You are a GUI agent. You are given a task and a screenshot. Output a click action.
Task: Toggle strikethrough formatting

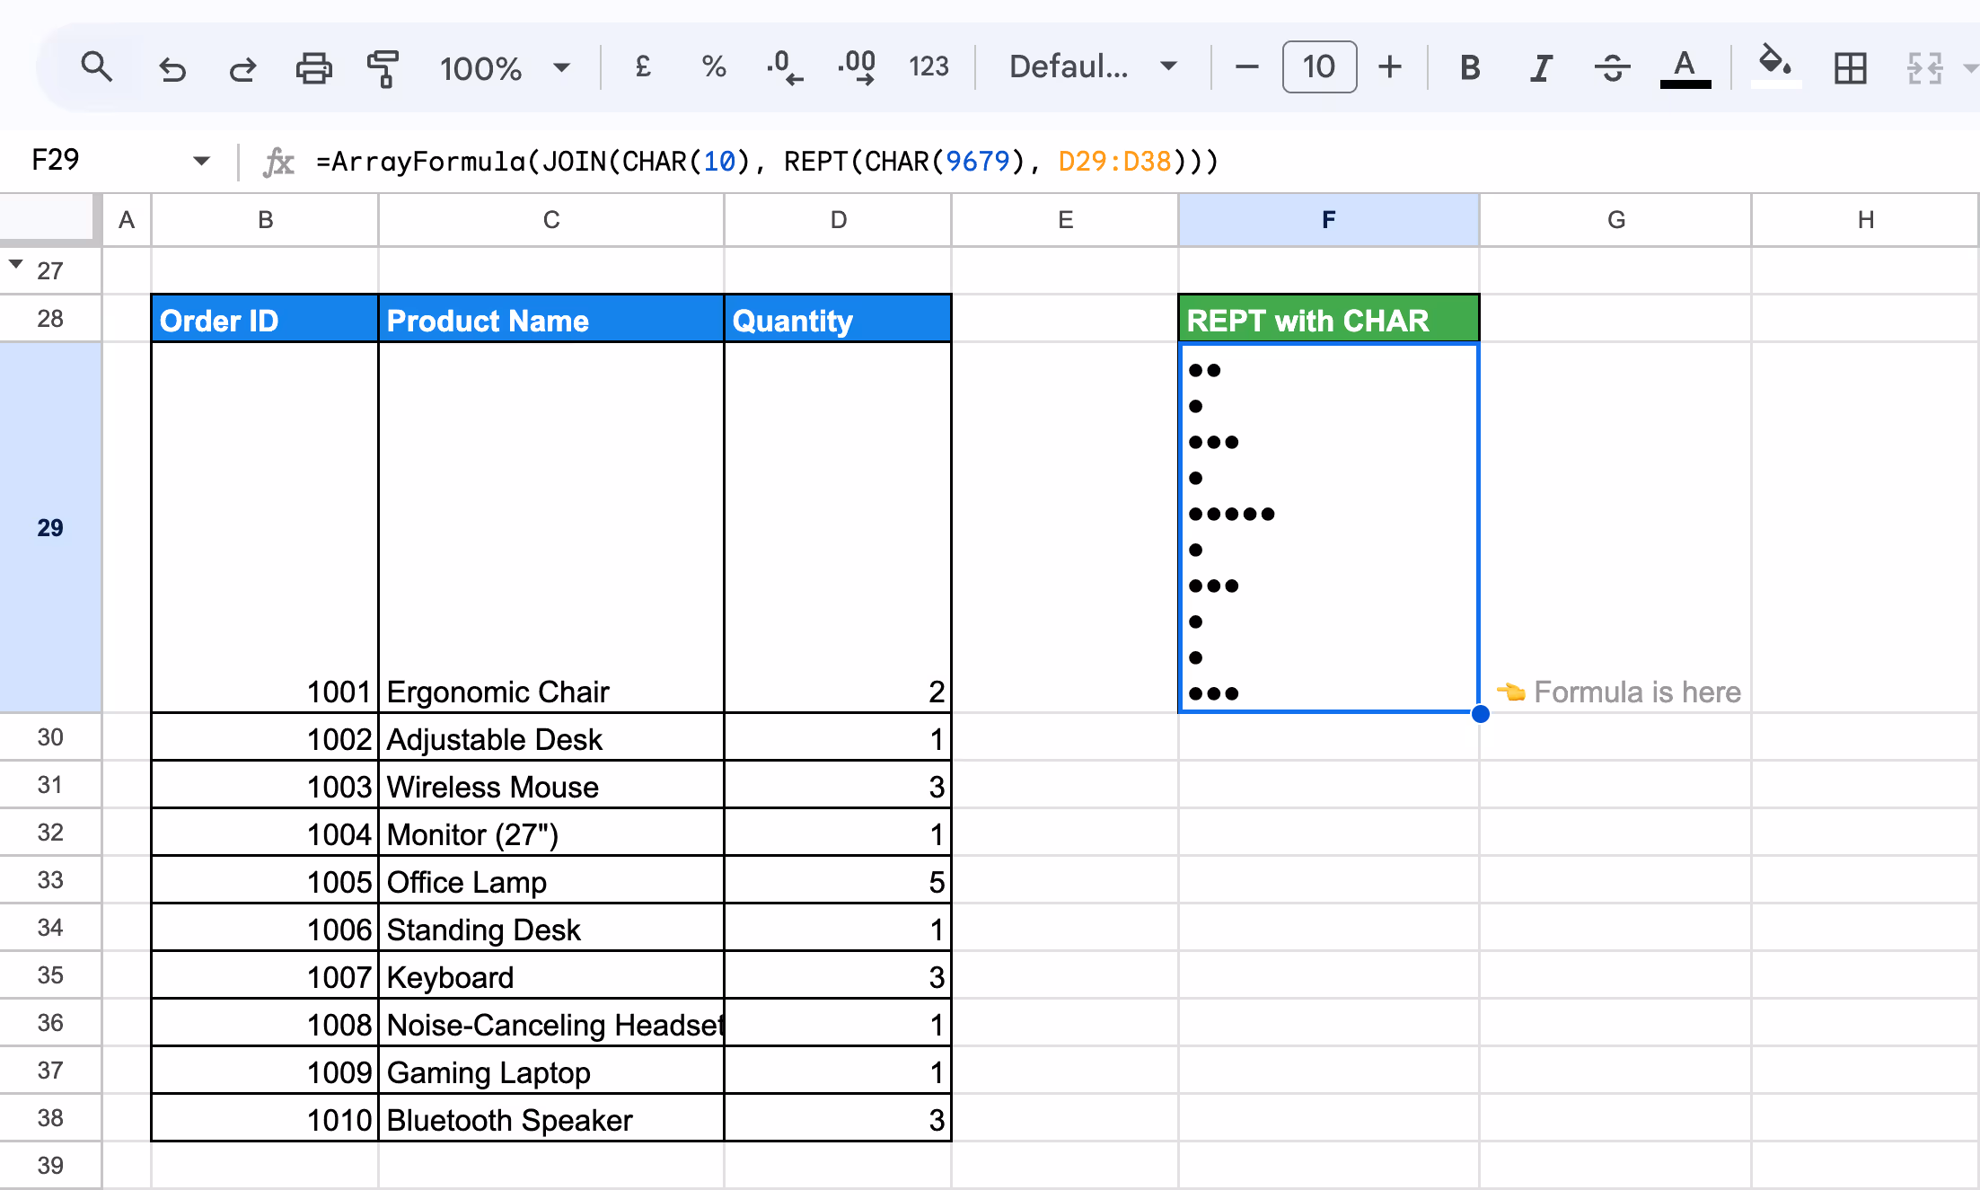(x=1612, y=68)
